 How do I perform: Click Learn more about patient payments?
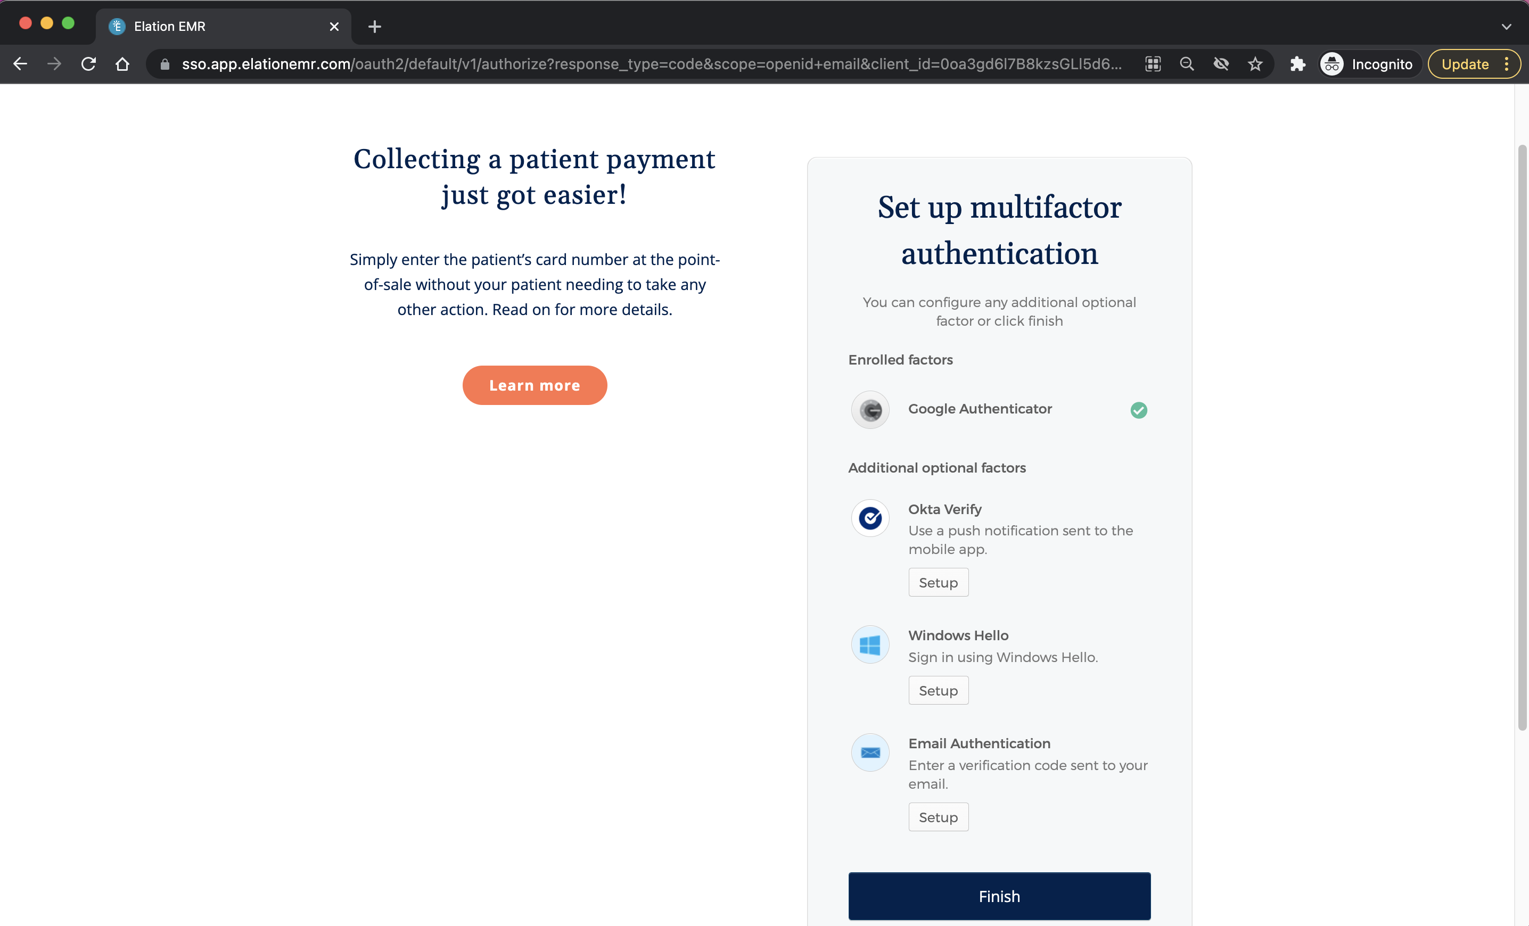(x=534, y=385)
